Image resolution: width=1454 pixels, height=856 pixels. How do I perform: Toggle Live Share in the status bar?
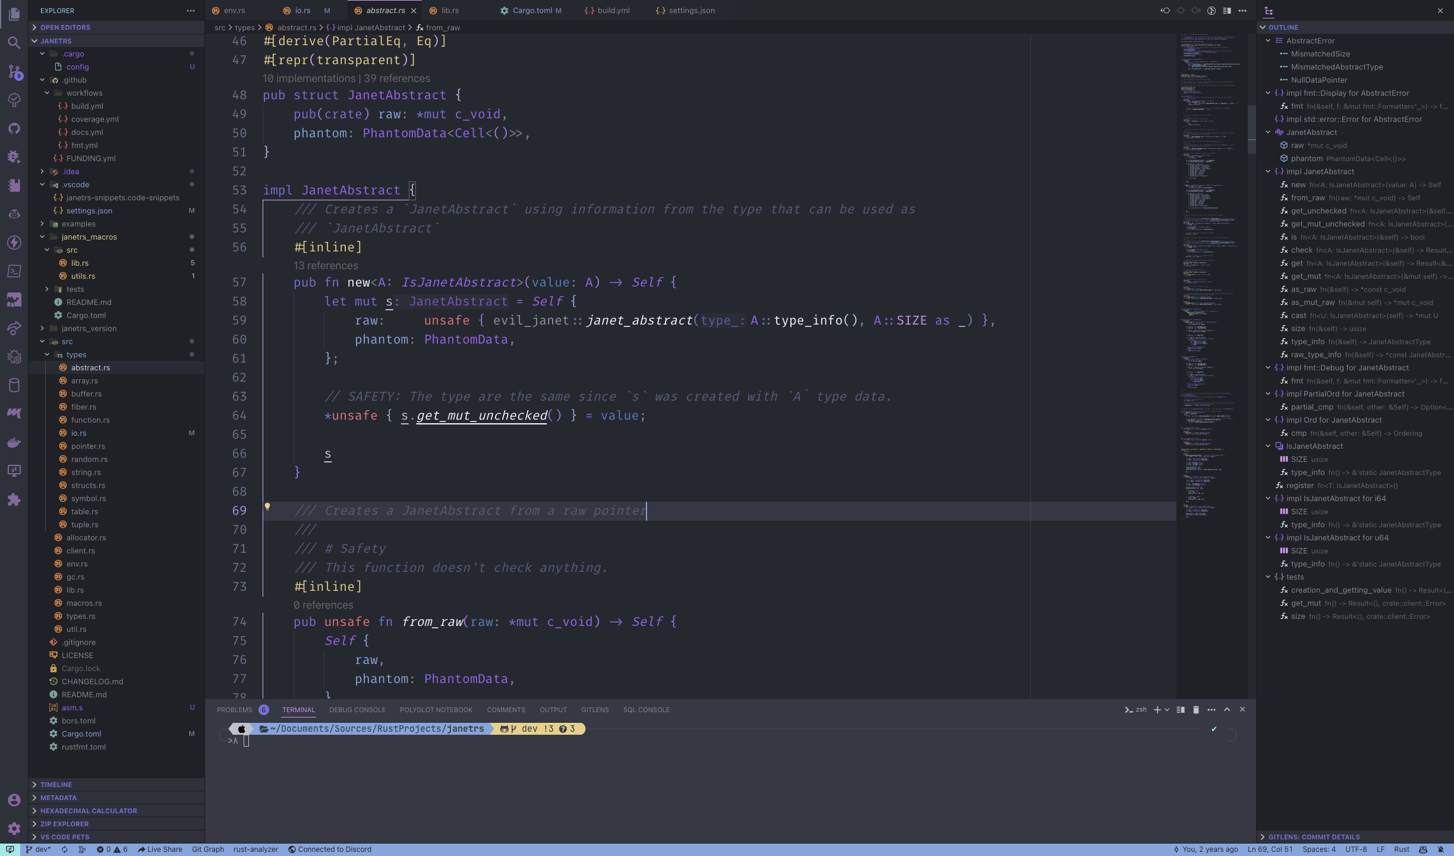(160, 849)
